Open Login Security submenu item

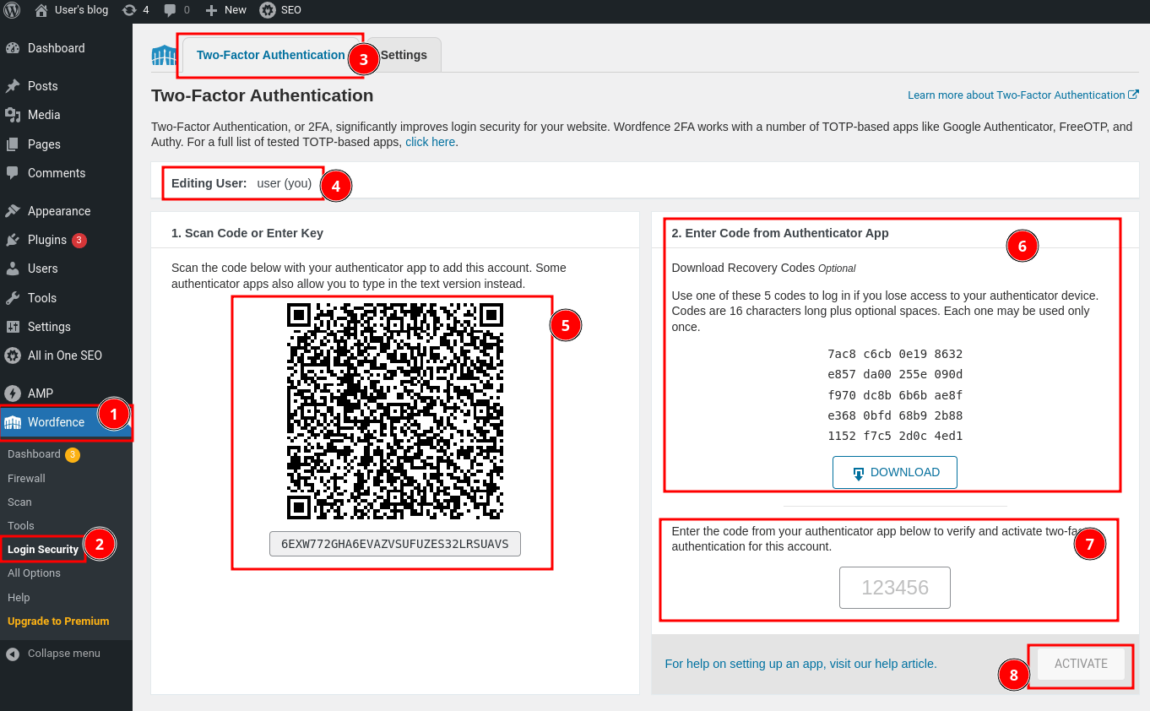coord(43,549)
